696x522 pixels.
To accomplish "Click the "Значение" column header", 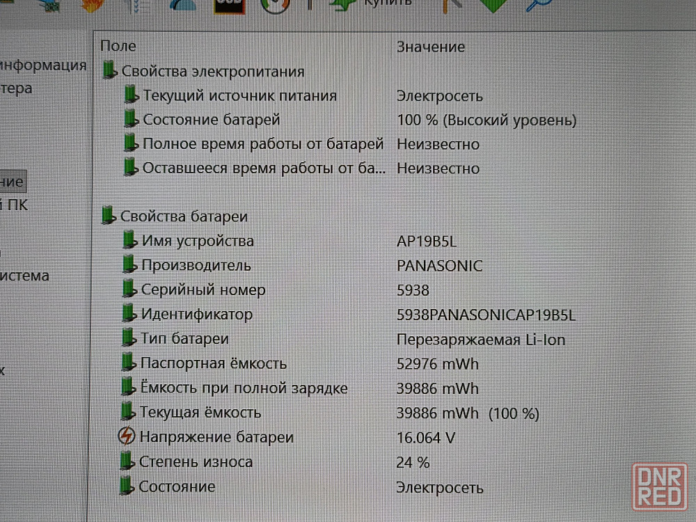I will click(430, 47).
